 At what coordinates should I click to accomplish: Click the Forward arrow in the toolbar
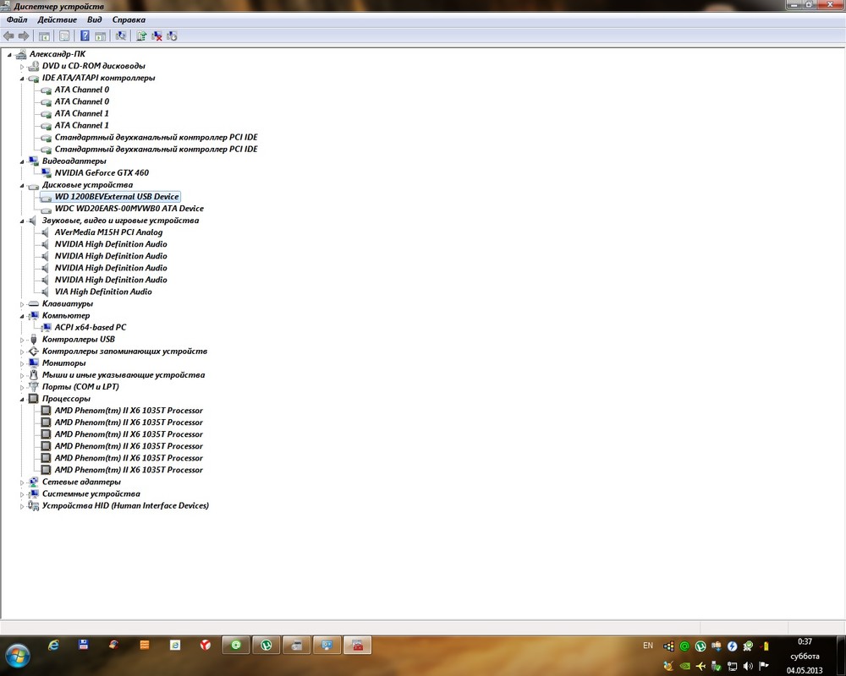(24, 36)
